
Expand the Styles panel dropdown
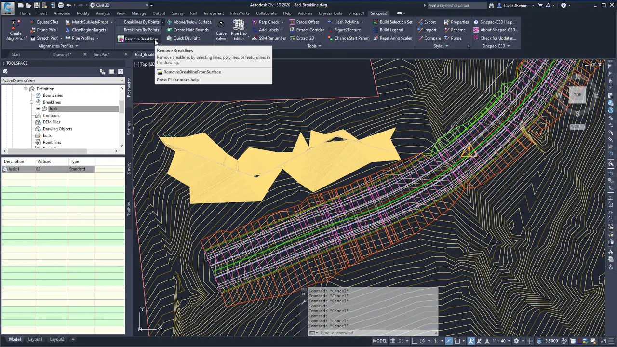point(441,46)
